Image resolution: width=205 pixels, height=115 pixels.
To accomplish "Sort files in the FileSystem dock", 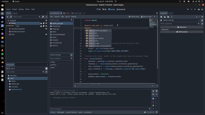I will tap(46, 72).
